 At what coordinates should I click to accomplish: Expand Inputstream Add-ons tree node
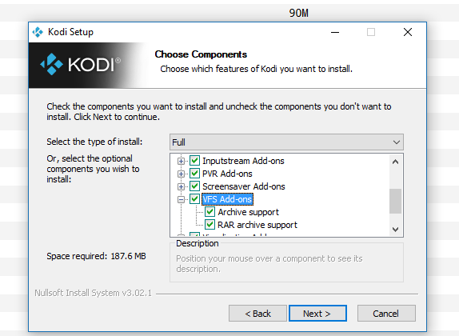point(181,161)
